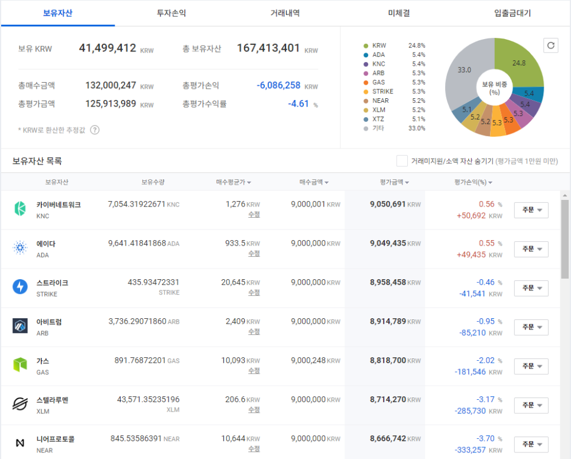Click the NEAR brown legend dot
Screen dimensions: 571x459
[x=366, y=101]
